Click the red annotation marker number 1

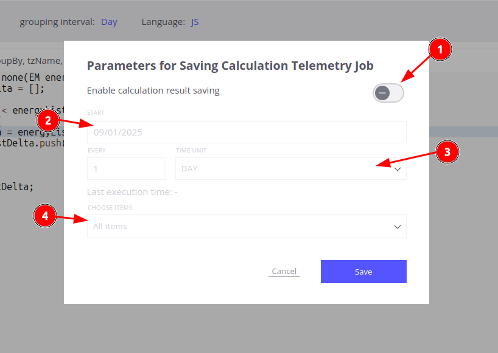[440, 50]
